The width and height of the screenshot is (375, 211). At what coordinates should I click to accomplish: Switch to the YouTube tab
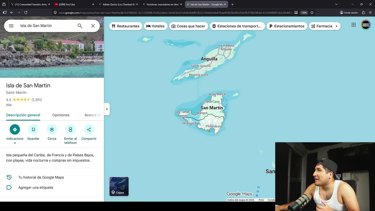[x=74, y=4]
